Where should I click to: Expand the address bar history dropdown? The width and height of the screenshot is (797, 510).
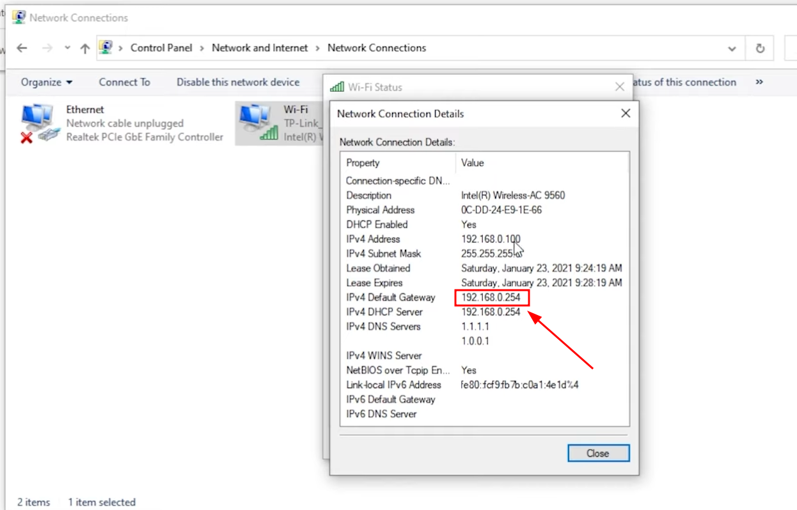tap(732, 48)
